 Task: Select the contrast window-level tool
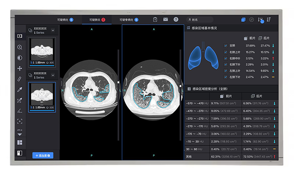(x=20, y=58)
